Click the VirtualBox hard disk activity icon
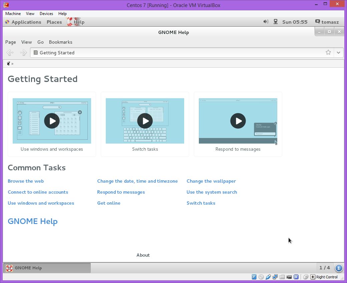The height and width of the screenshot is (283, 347). pos(254,277)
